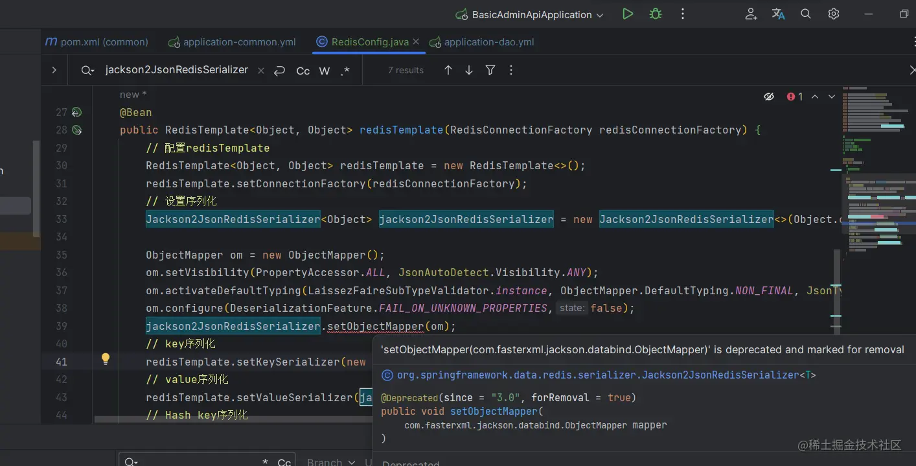Open IDE settings gear icon
Image resolution: width=916 pixels, height=466 pixels.
point(834,14)
